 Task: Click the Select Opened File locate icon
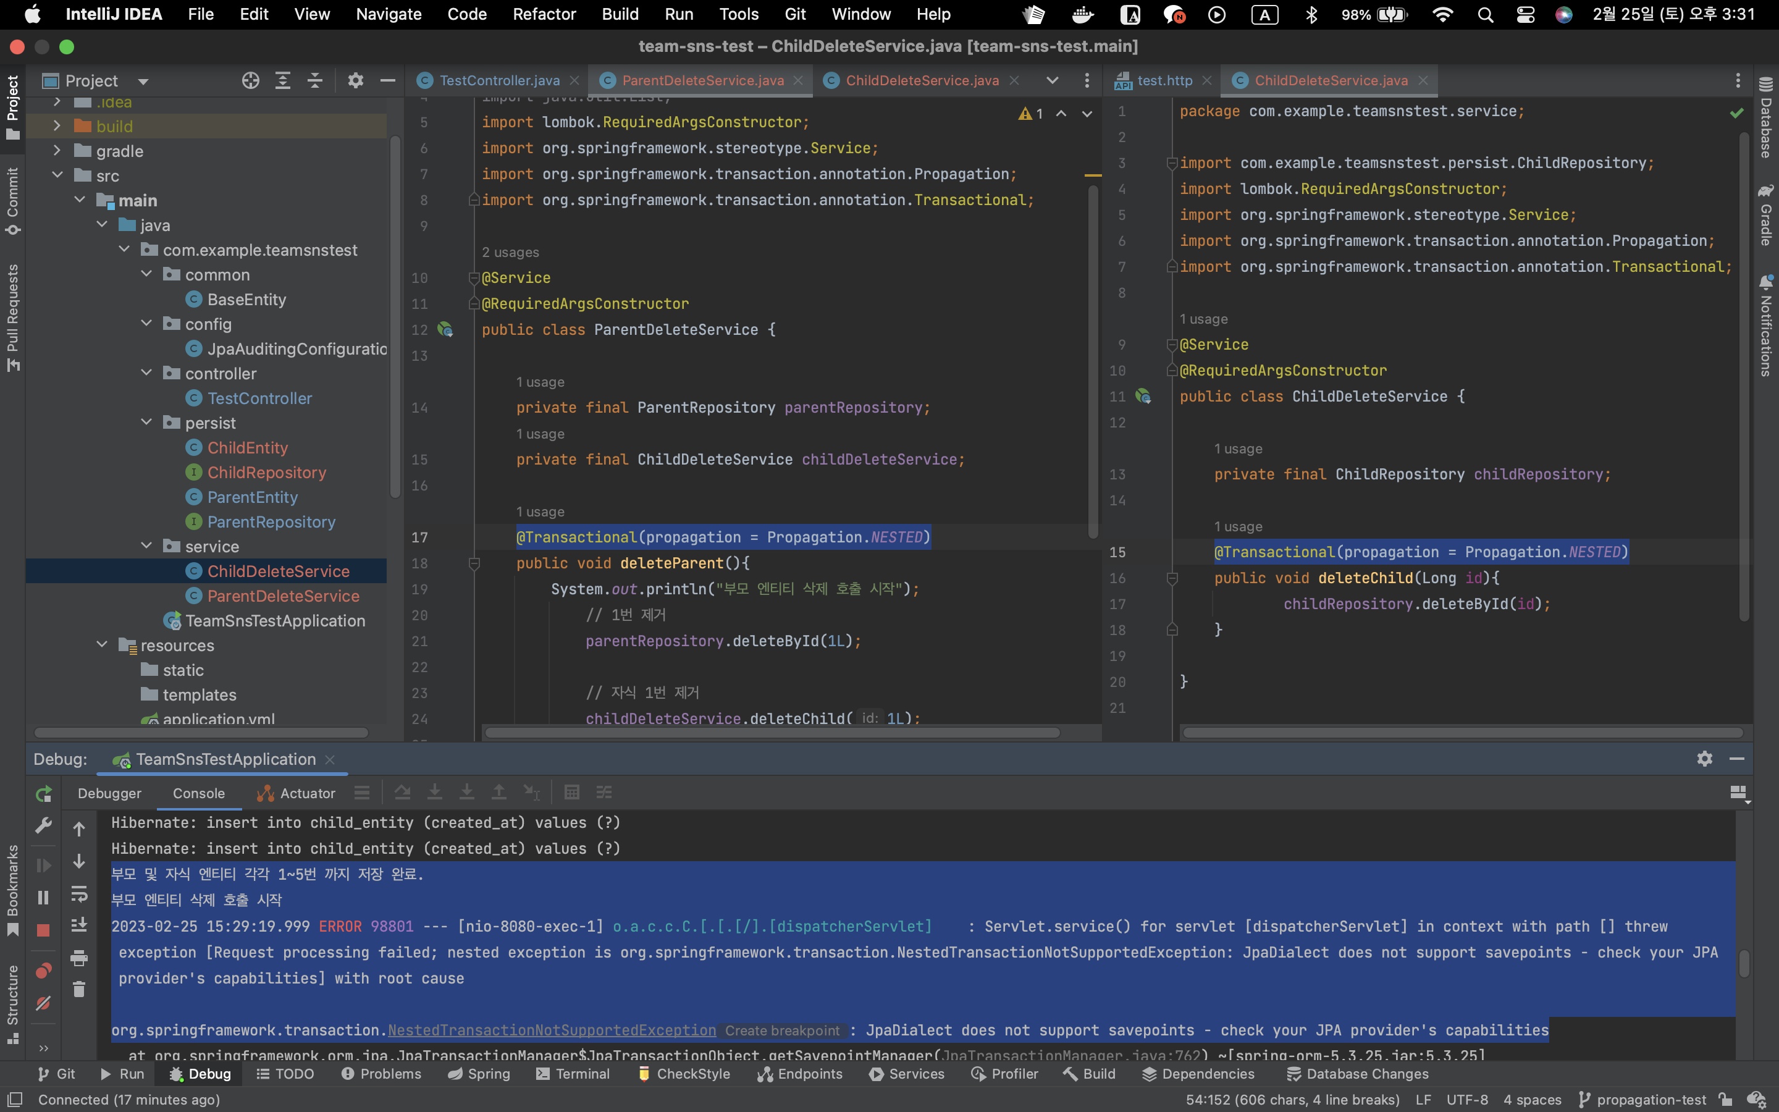click(x=251, y=80)
